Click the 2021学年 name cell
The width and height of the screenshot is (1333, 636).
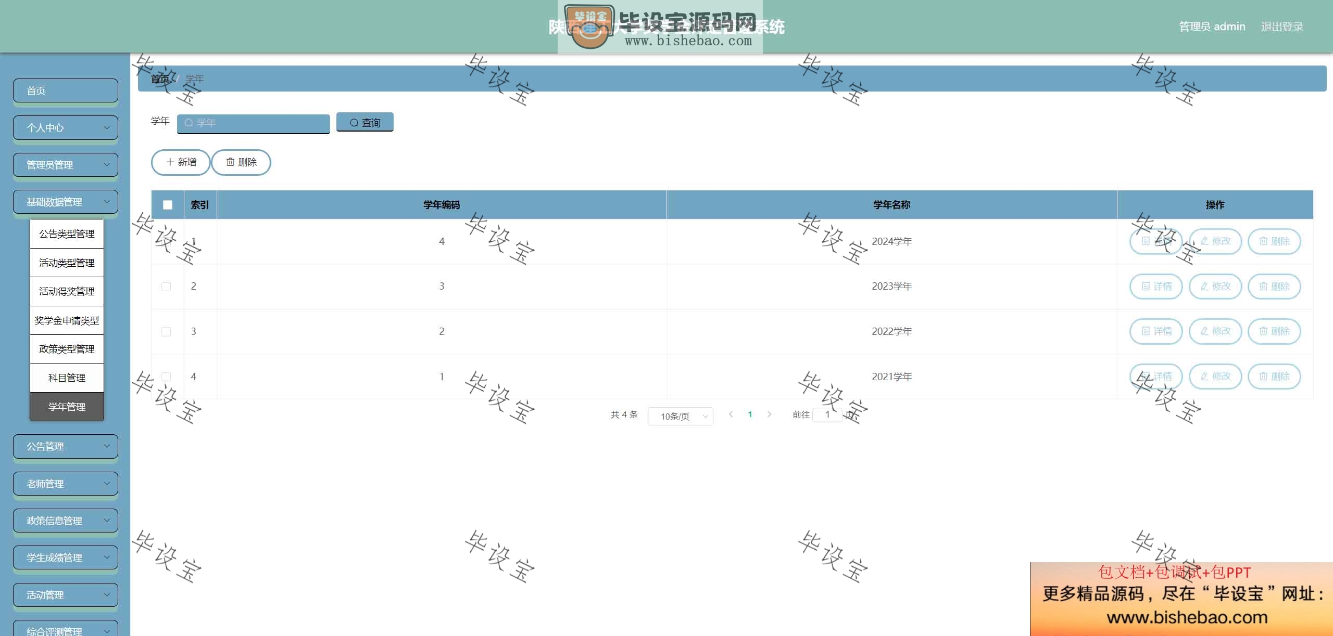[x=891, y=377]
